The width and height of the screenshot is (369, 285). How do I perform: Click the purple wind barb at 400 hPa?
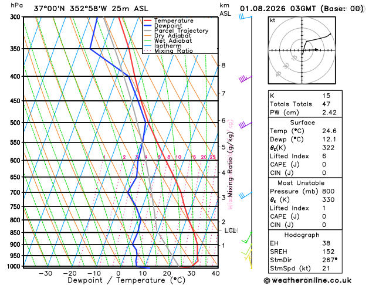[245, 79]
